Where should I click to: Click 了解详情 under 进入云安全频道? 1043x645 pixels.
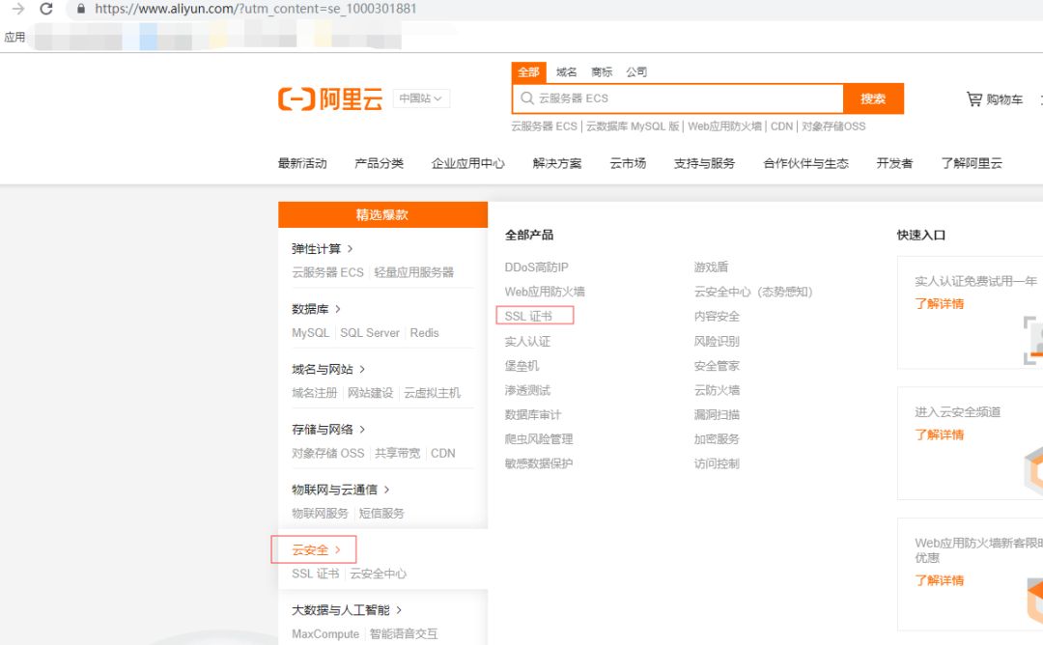(x=940, y=435)
